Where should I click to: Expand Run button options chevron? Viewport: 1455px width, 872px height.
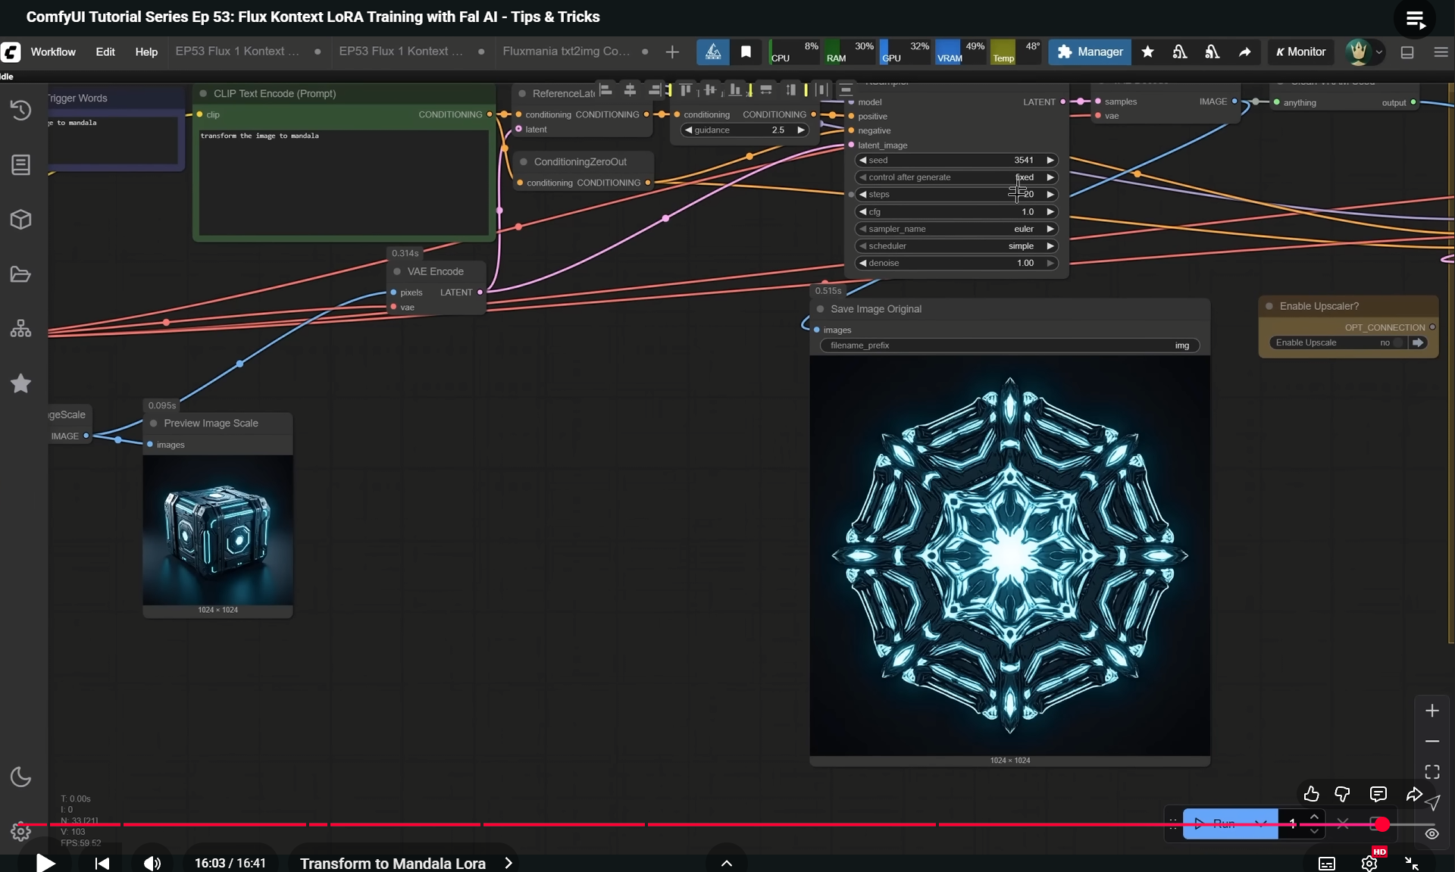(1261, 824)
